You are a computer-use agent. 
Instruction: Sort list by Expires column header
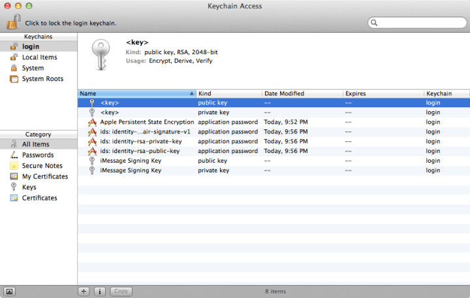coord(383,93)
